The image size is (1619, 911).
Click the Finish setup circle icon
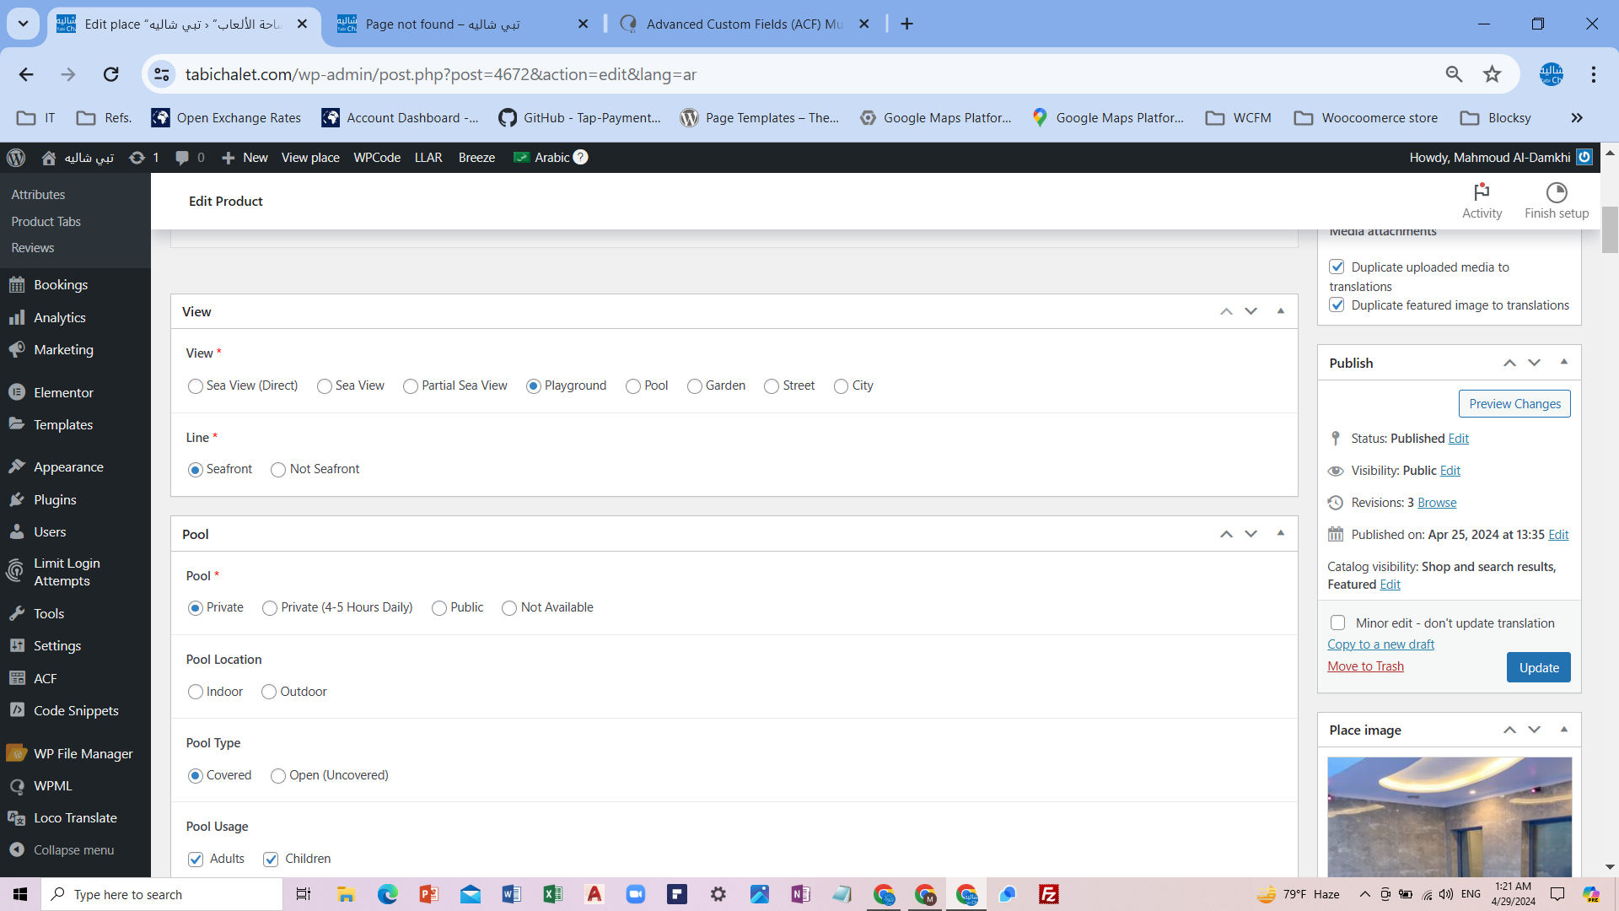1557,192
